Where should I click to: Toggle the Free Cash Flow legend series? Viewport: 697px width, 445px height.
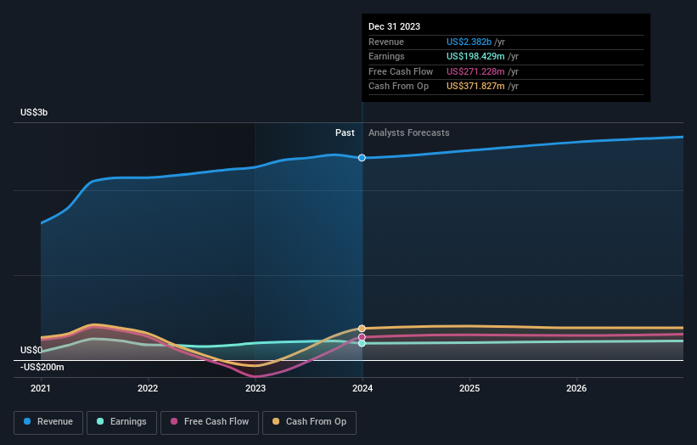pos(210,422)
